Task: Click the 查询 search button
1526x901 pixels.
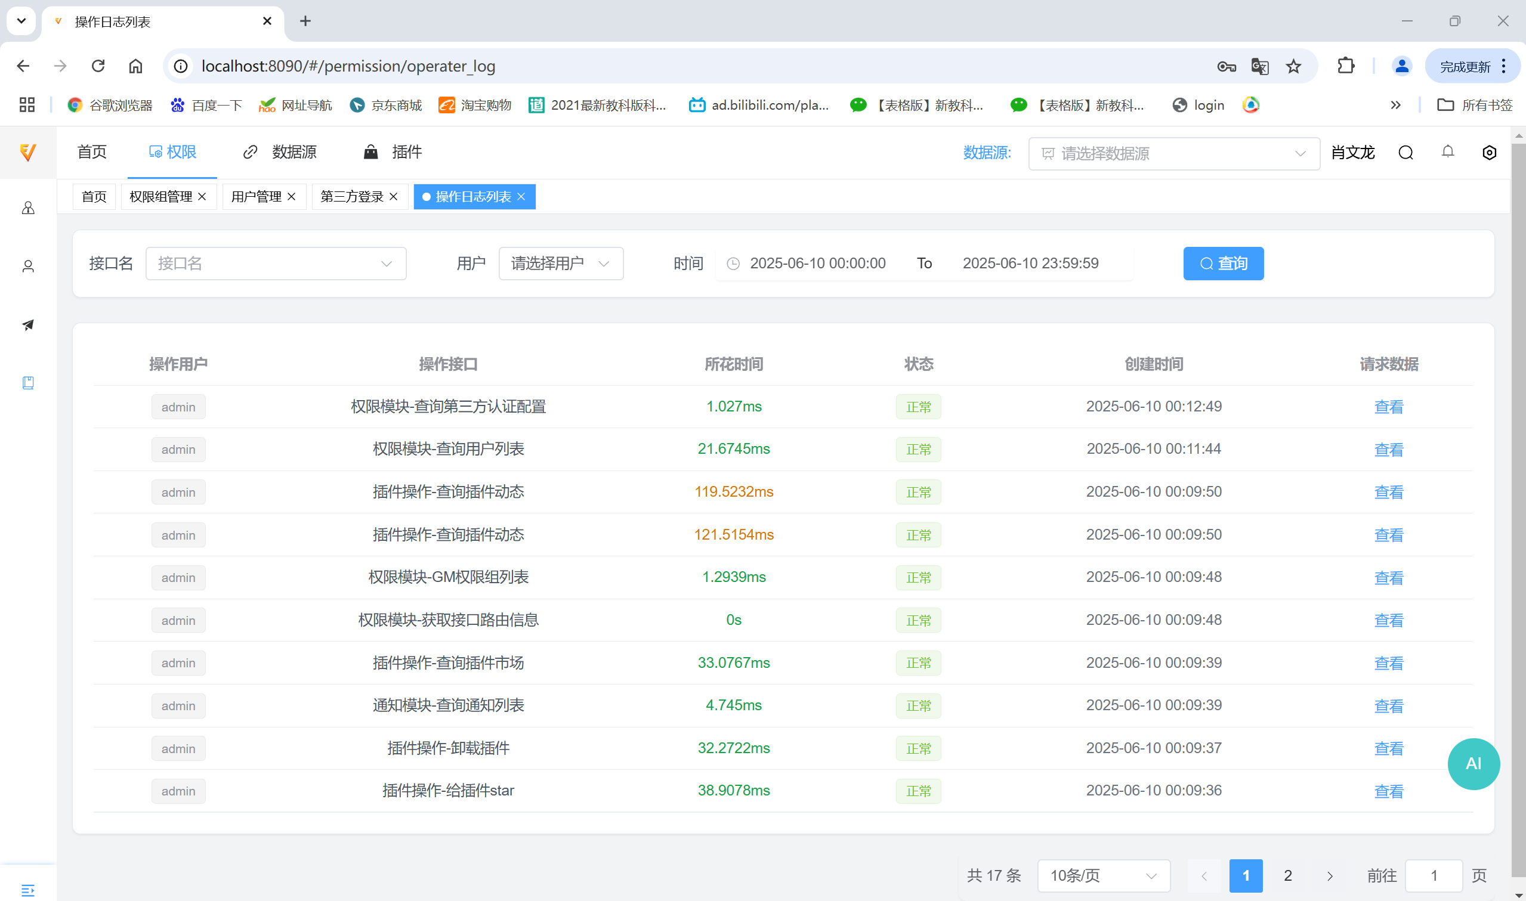Action: pos(1223,264)
